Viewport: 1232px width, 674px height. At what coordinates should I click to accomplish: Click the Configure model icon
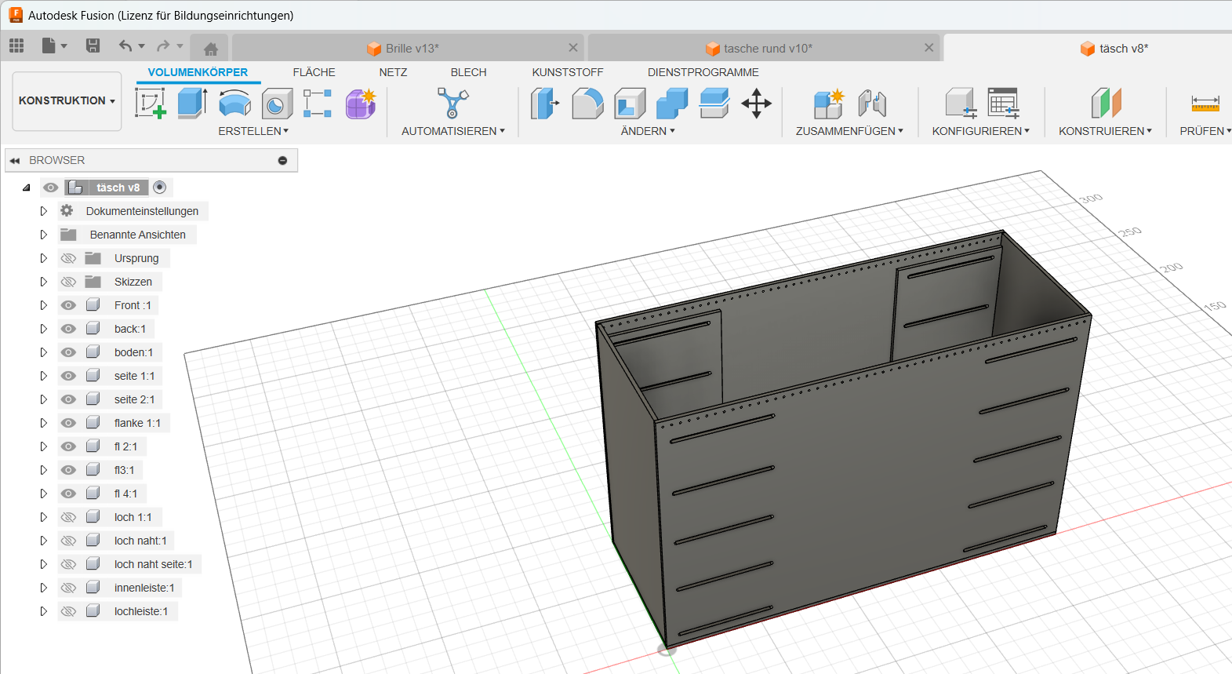coord(960,103)
